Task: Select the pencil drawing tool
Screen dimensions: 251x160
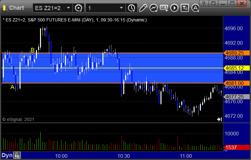Action: click(143, 8)
